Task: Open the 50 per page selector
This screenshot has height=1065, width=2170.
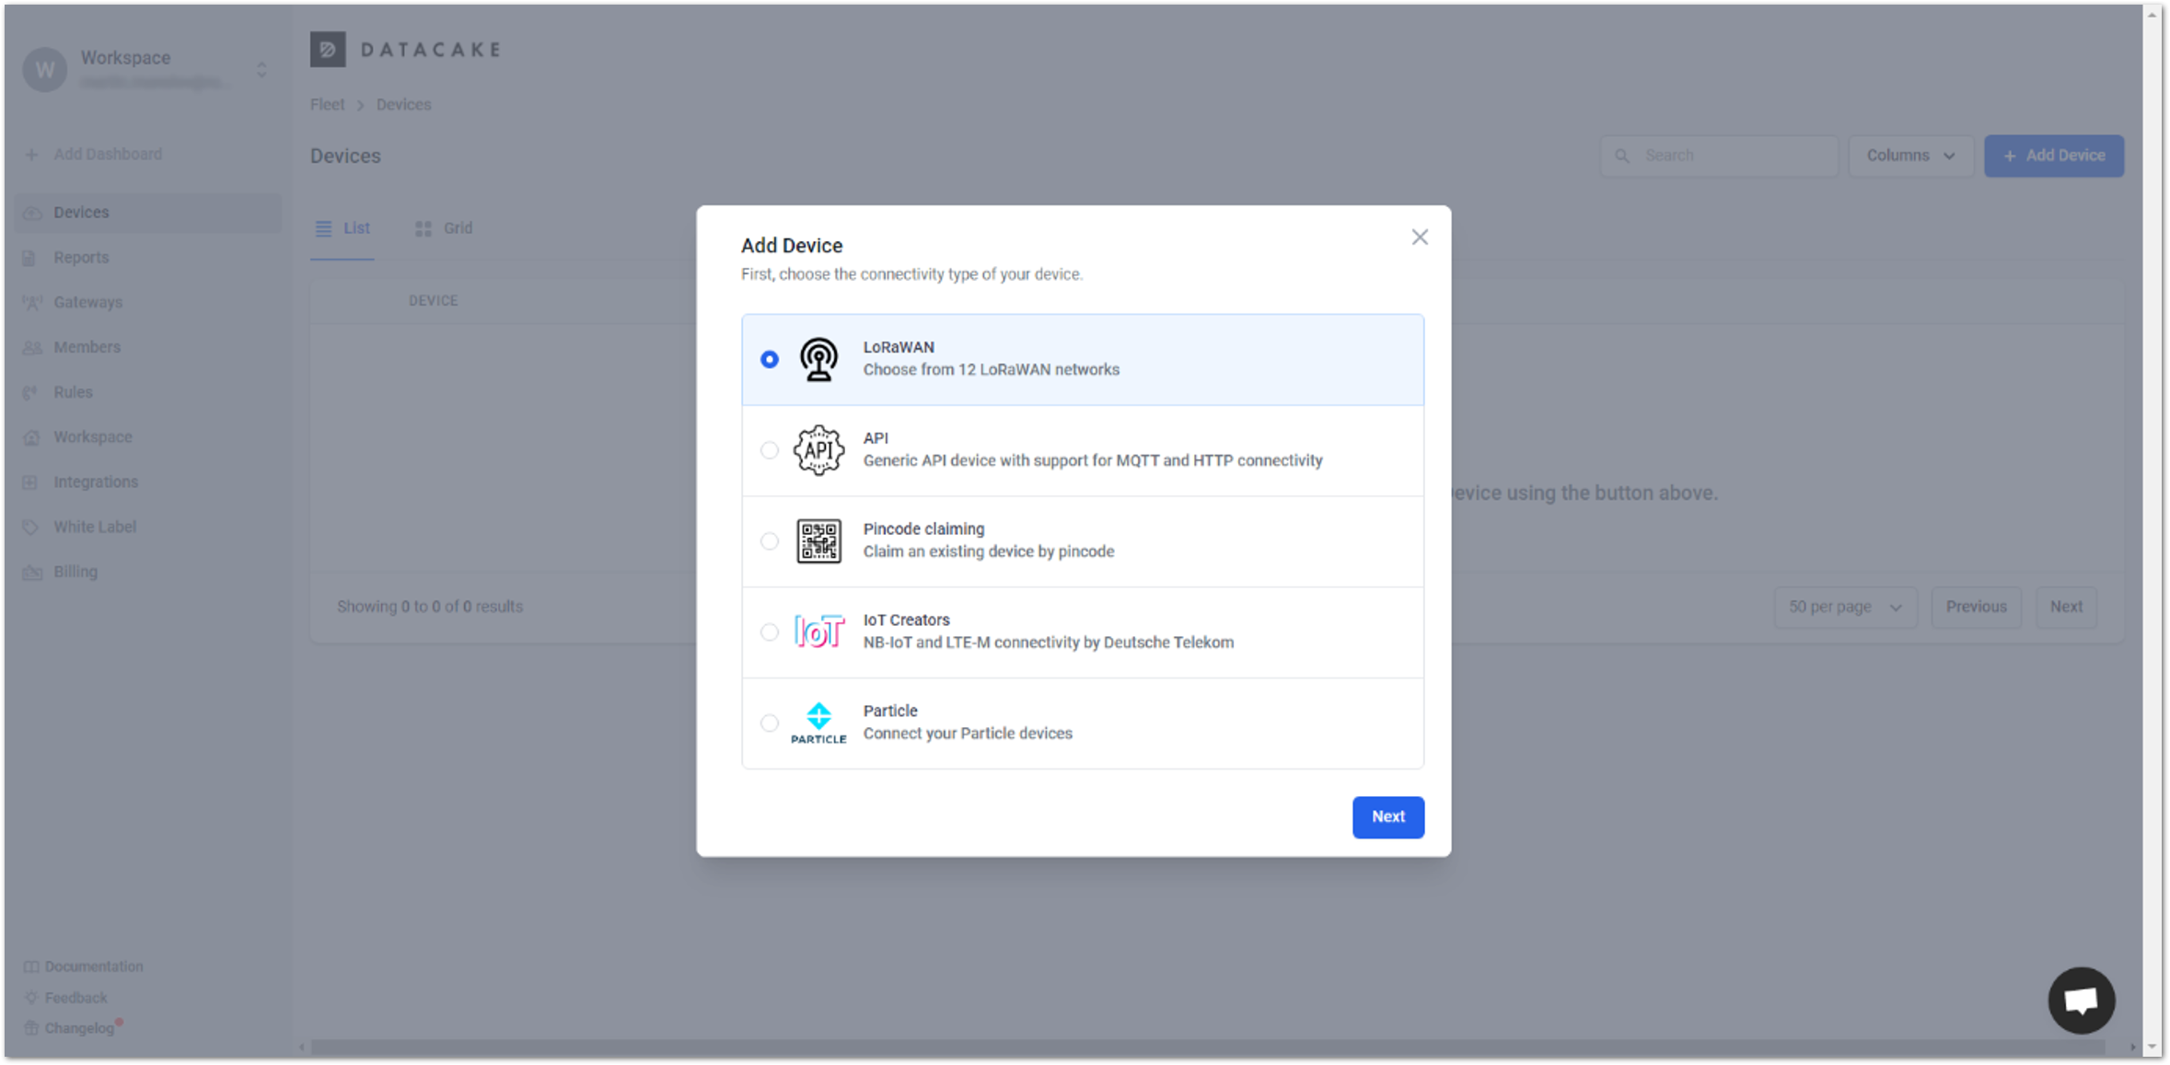Action: (1844, 607)
